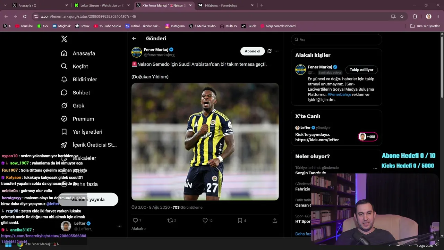Open Premium from the X sidebar
The image size is (444, 250).
[77, 119]
